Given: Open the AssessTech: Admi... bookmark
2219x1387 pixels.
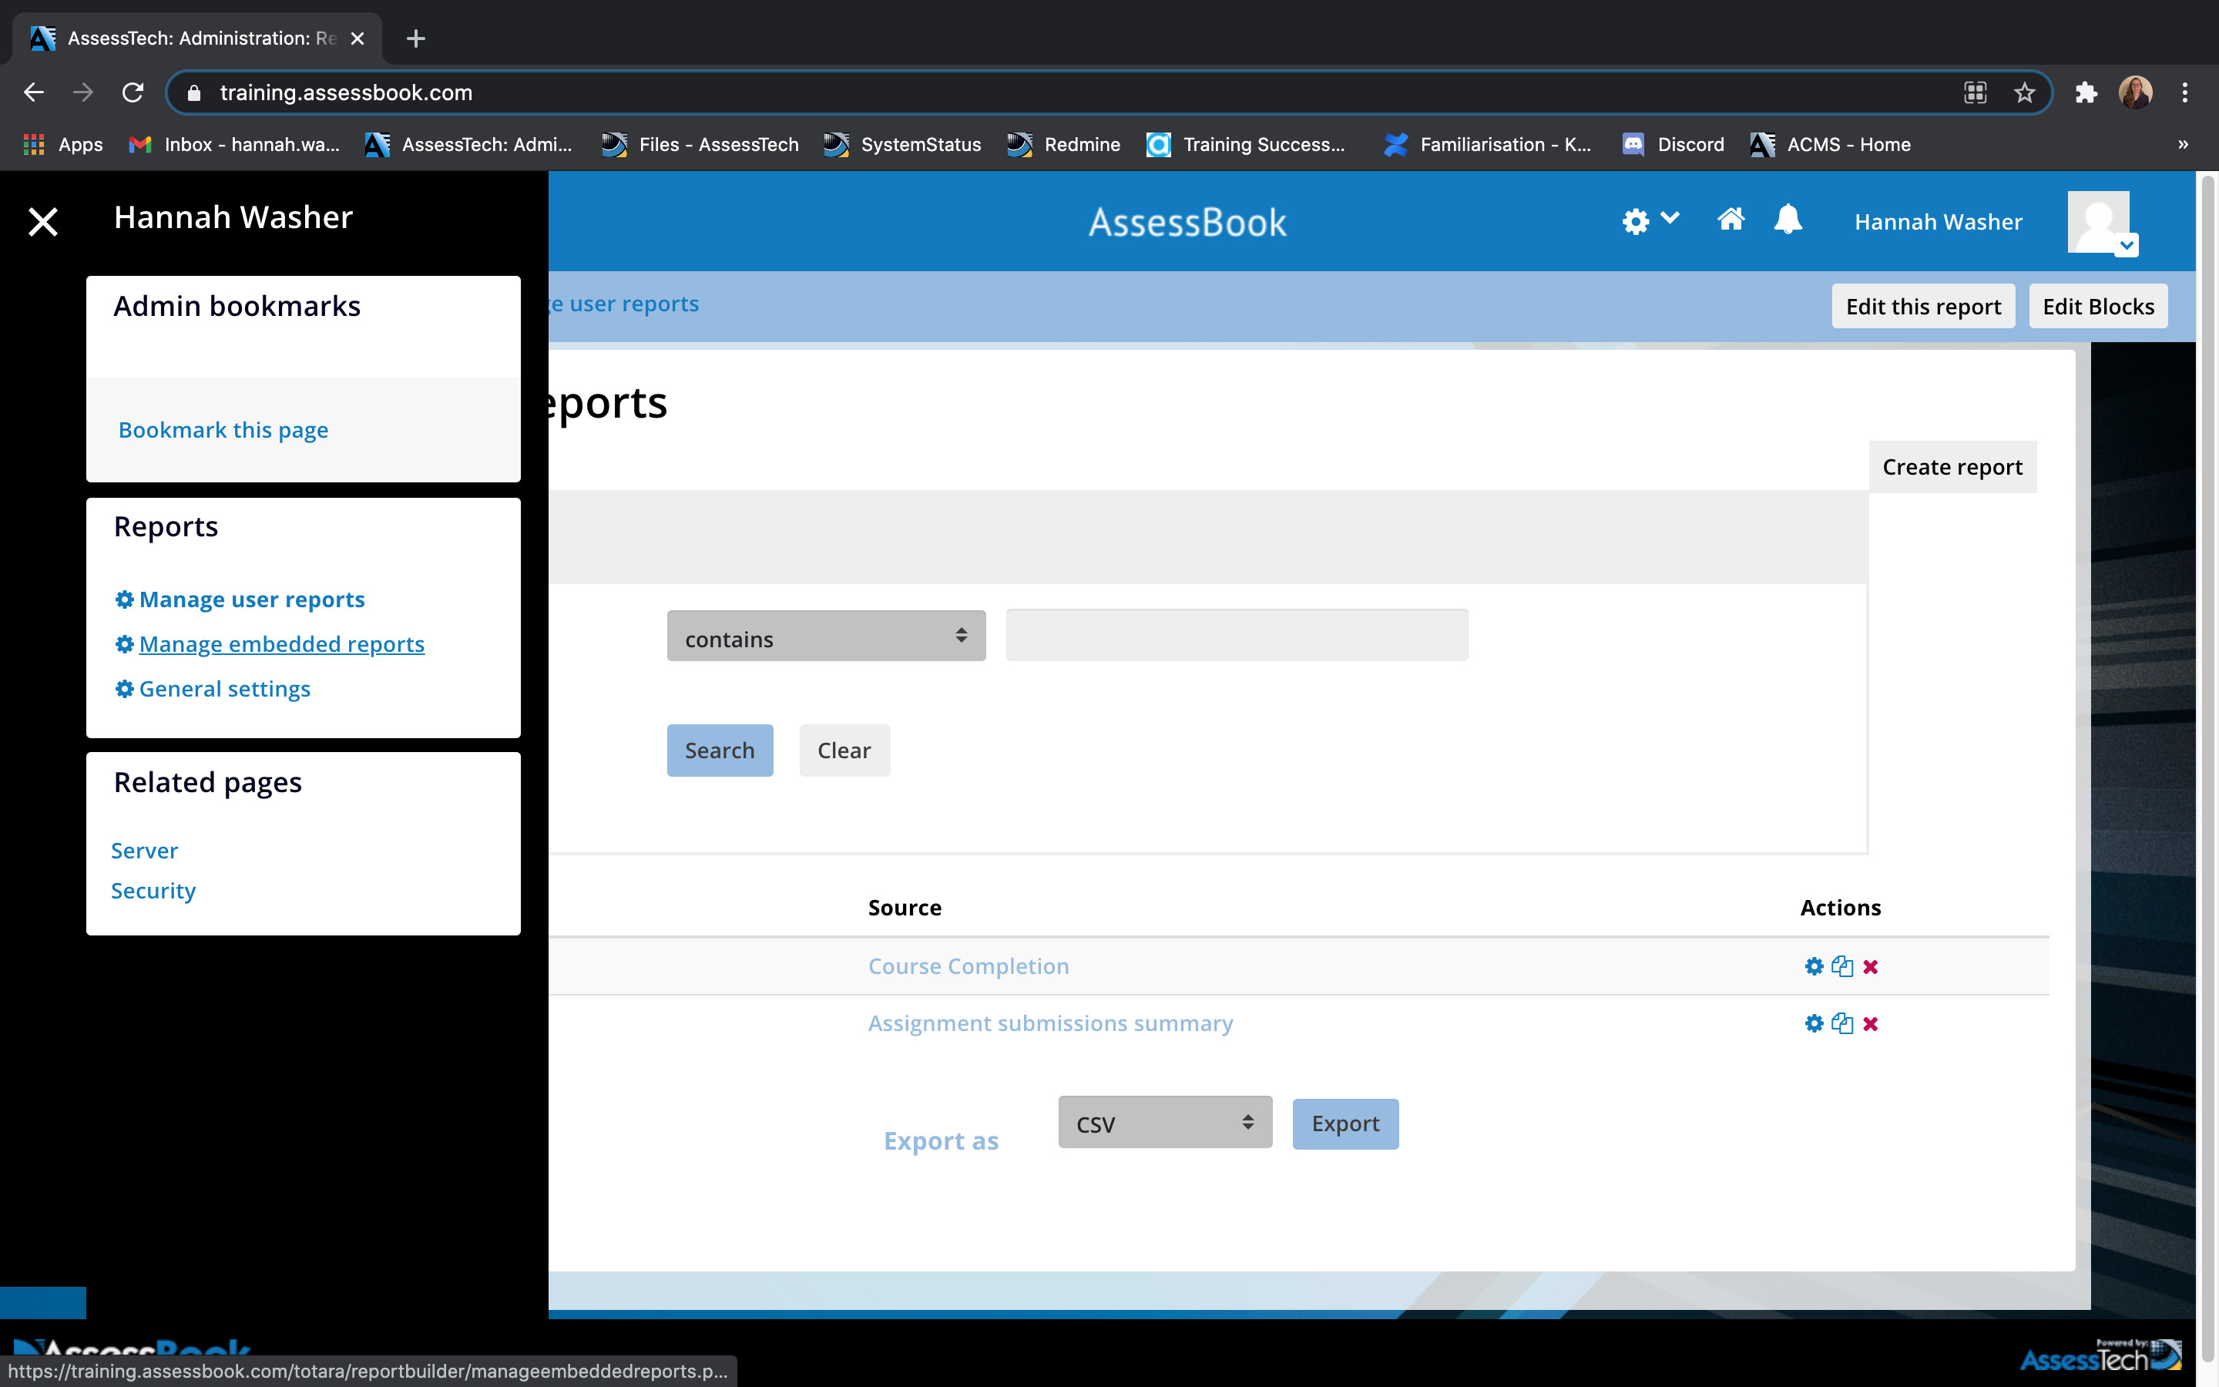Looking at the screenshot, I should point(468,144).
